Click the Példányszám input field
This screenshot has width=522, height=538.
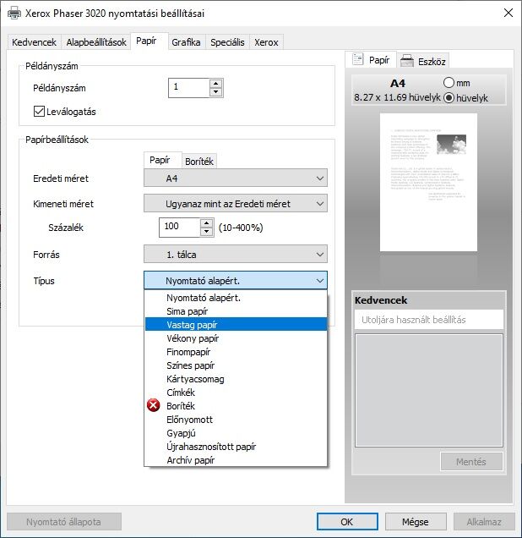188,88
